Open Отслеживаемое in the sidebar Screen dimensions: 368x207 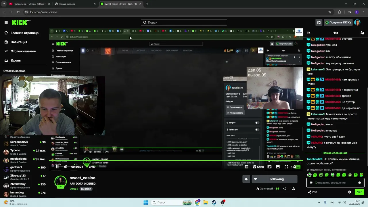pyautogui.click(x=23, y=51)
